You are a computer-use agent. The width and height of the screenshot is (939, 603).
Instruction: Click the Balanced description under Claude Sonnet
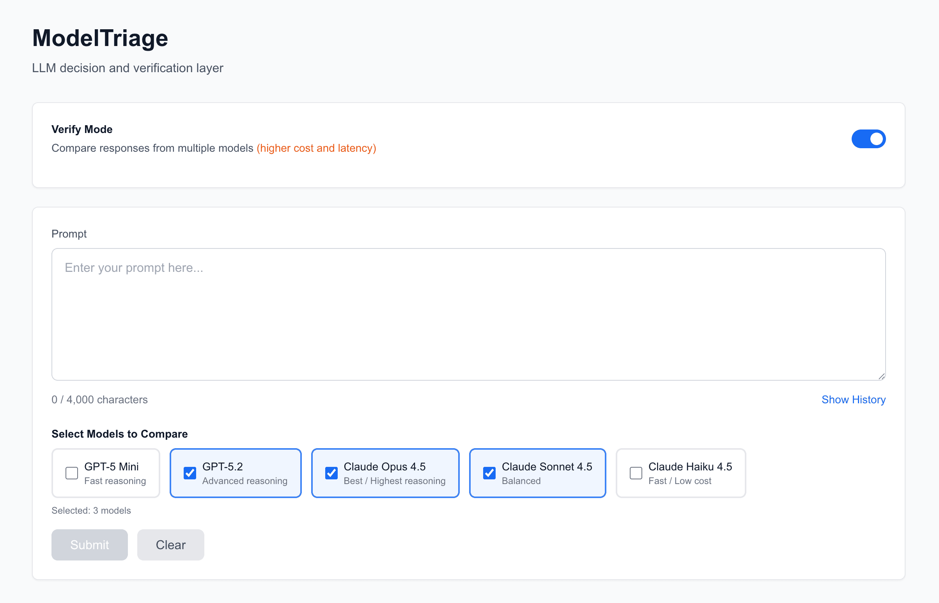[521, 481]
